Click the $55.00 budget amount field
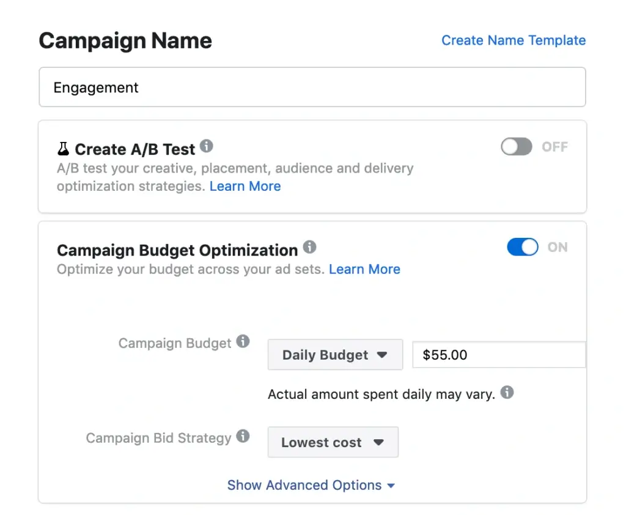The width and height of the screenshot is (626, 515). click(499, 355)
